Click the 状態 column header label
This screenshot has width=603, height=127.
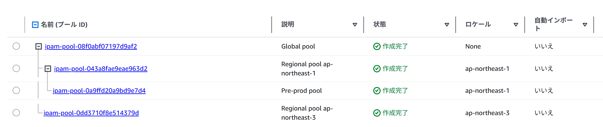[x=380, y=24]
